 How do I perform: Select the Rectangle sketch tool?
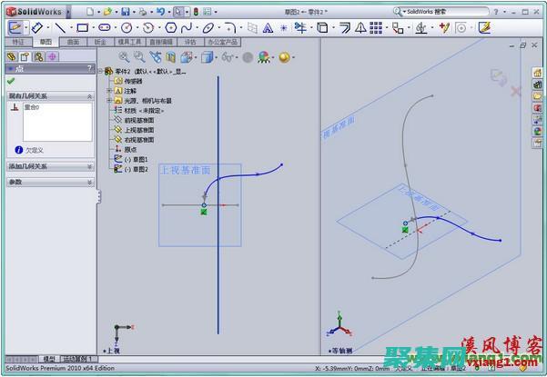(82, 27)
